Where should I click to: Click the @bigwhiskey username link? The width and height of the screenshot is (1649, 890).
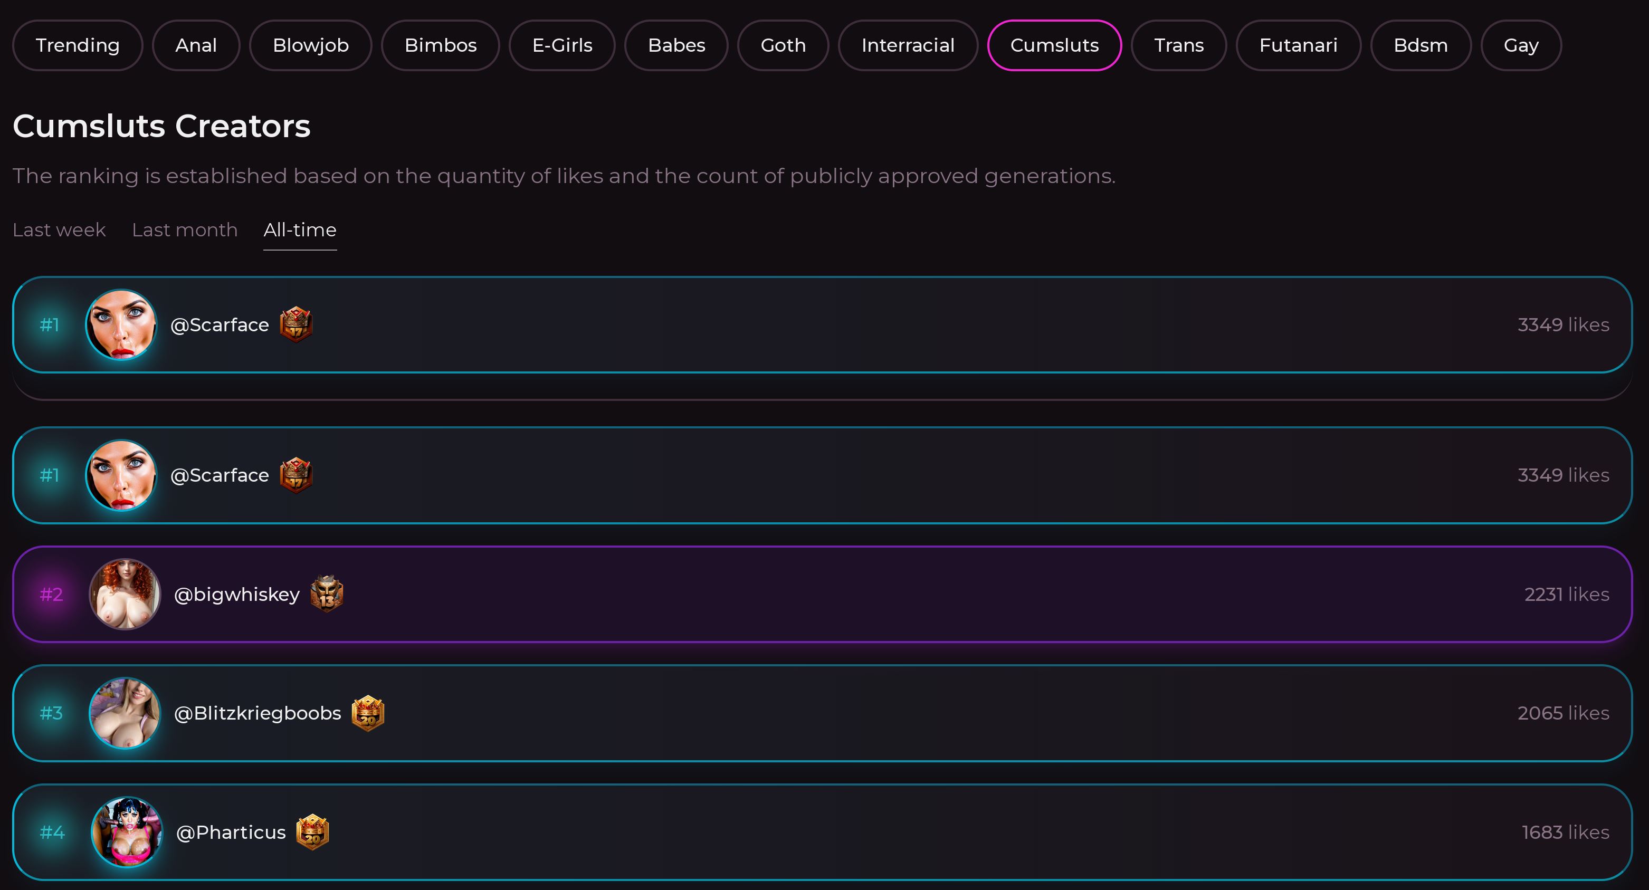point(237,595)
